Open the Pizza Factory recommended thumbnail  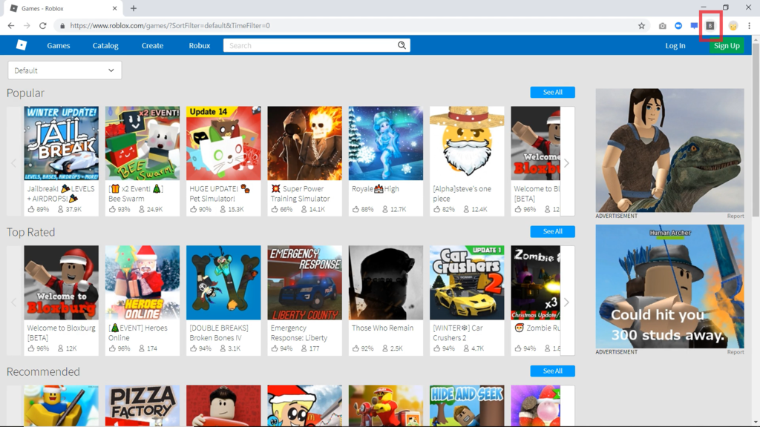coord(142,406)
